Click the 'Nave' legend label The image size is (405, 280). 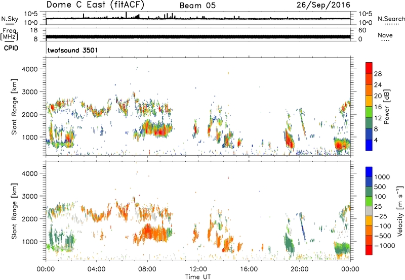[x=385, y=35]
